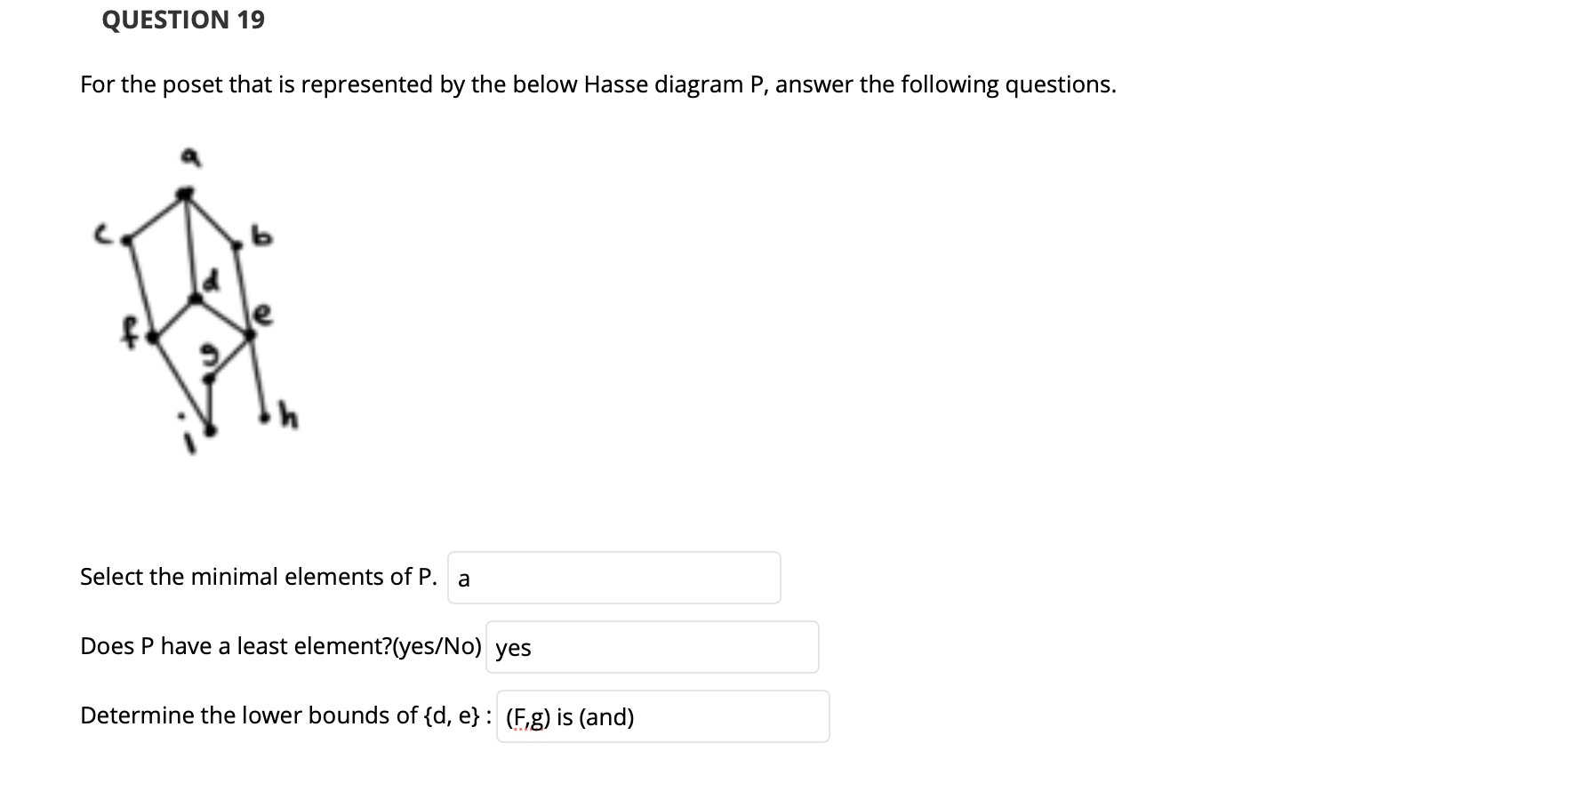Click node g in the Hasse diagram
The image size is (1579, 791).
[x=210, y=378]
